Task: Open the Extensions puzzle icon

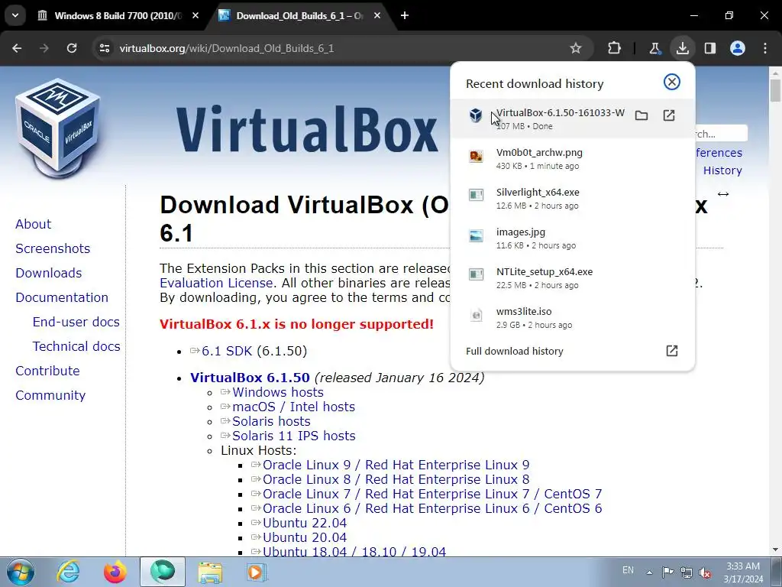Action: tap(615, 48)
